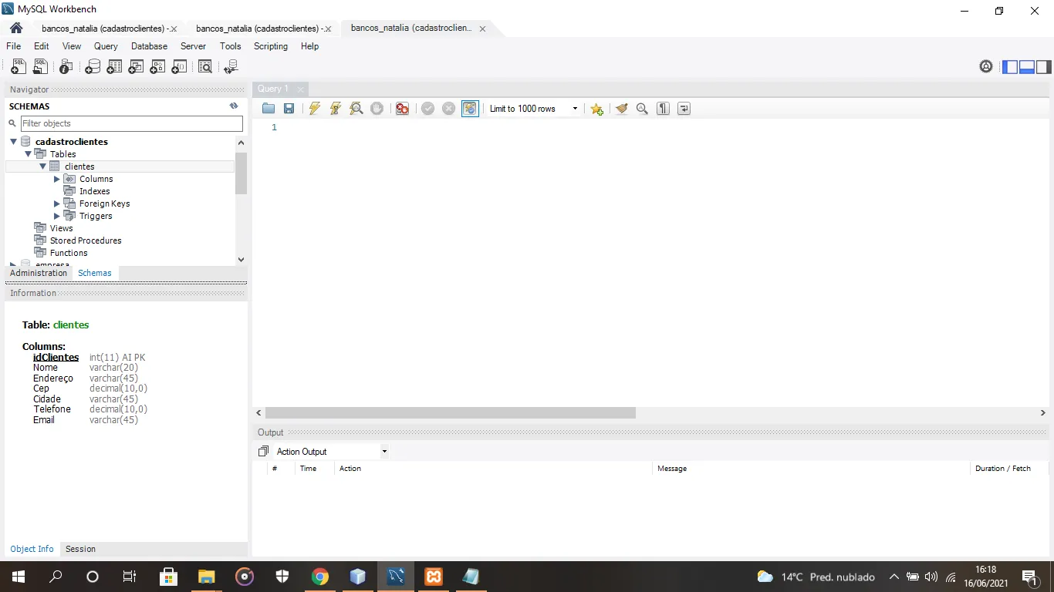The image size is (1054, 592).
Task: Click the Explain query plan magnifier icon
Action: (356, 109)
